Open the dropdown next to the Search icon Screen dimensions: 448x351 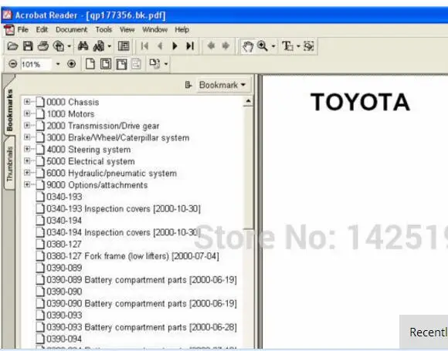pyautogui.click(x=109, y=46)
